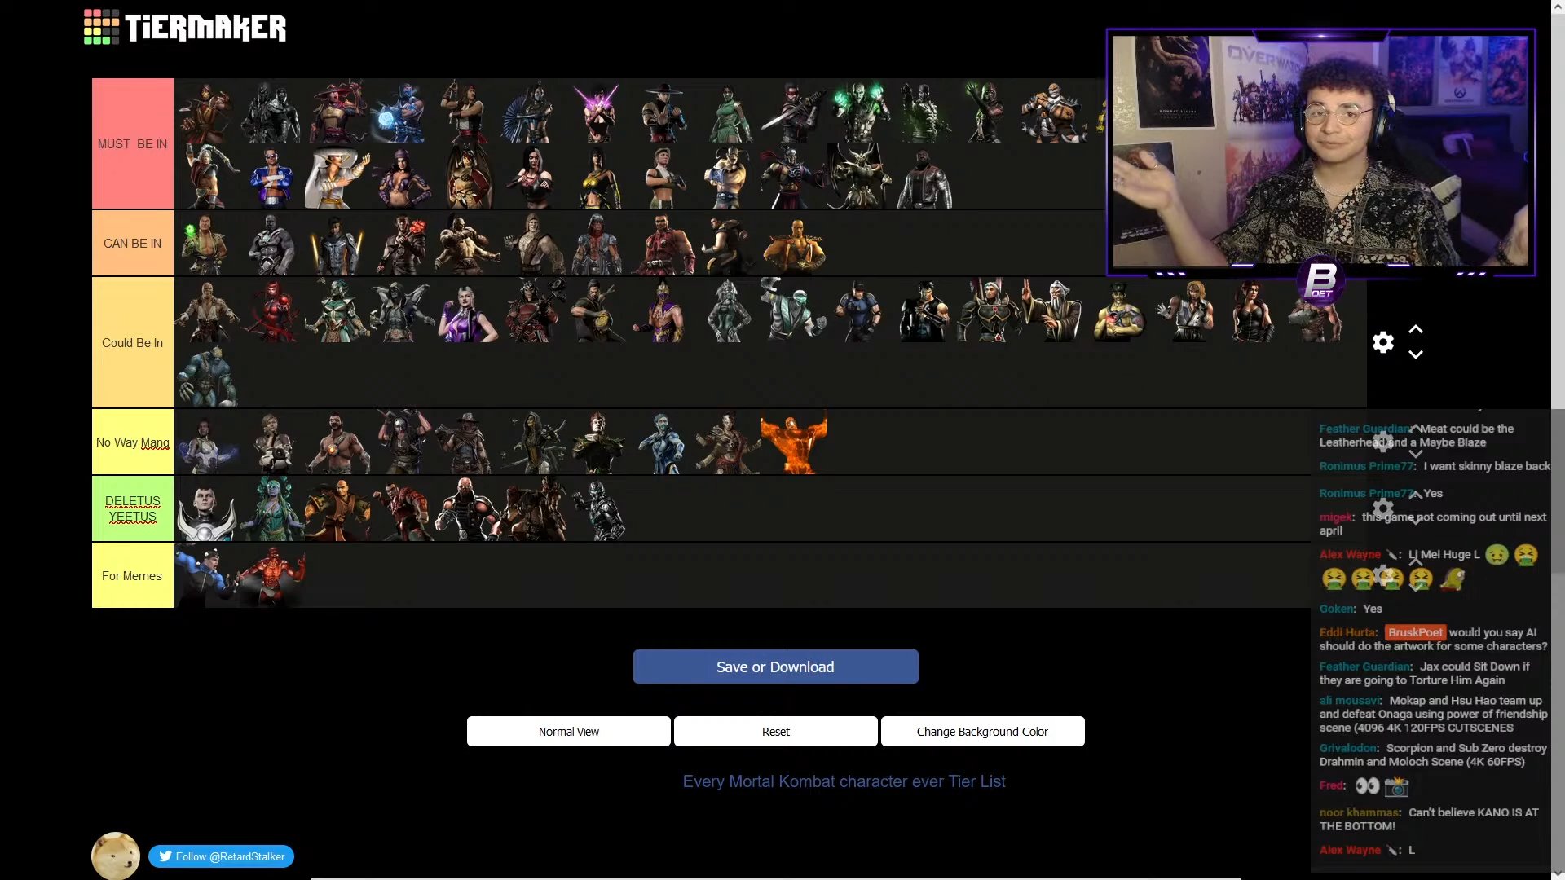1565x880 pixels.
Task: Click Reset tier list button
Action: (775, 731)
